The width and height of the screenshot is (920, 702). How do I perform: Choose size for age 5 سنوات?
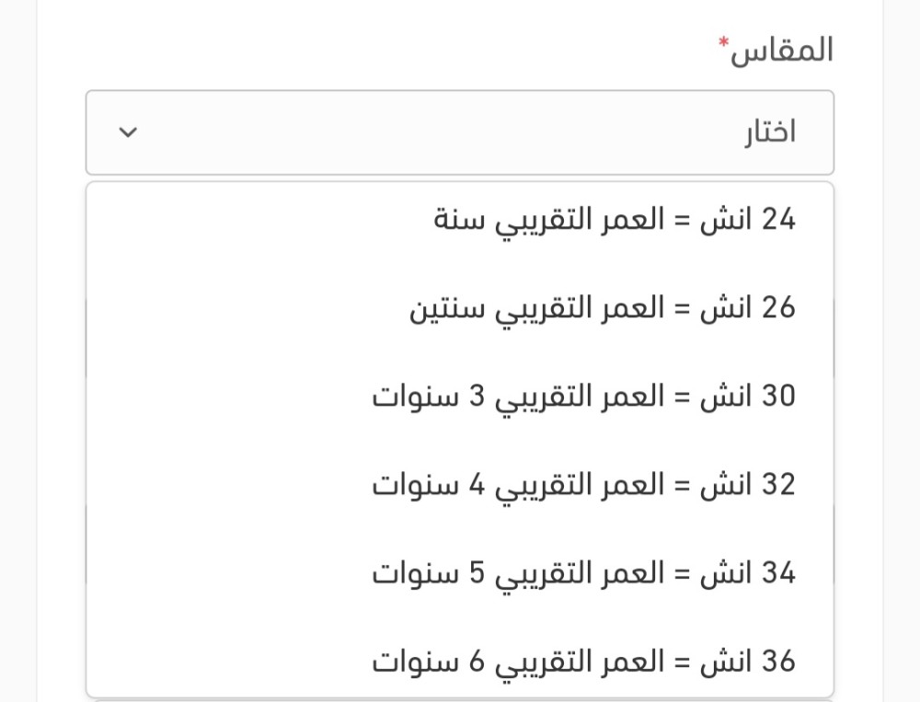[583, 573]
